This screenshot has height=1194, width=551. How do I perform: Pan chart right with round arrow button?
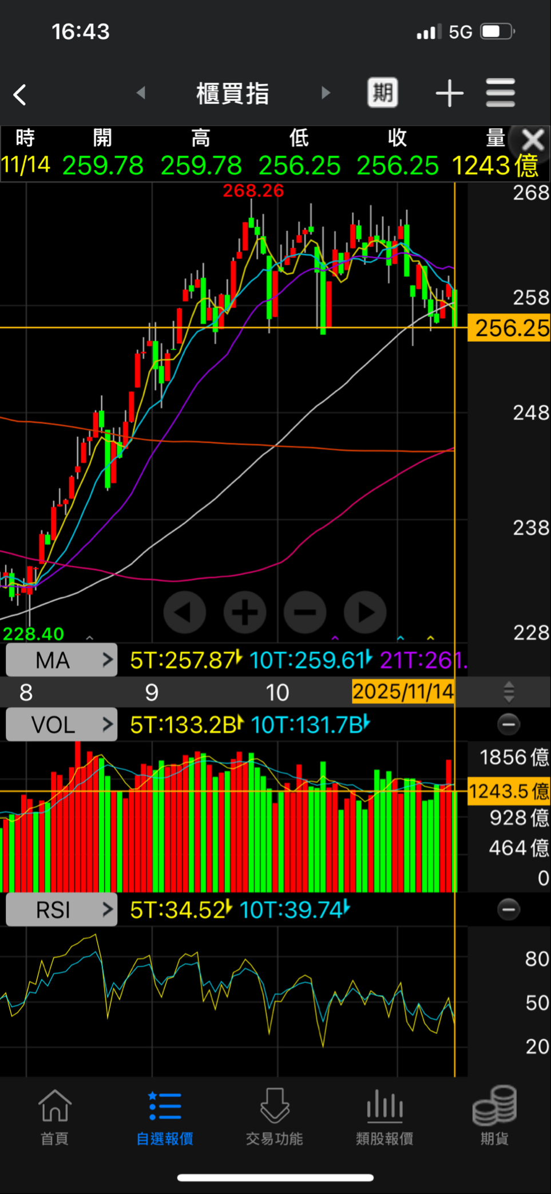[365, 612]
